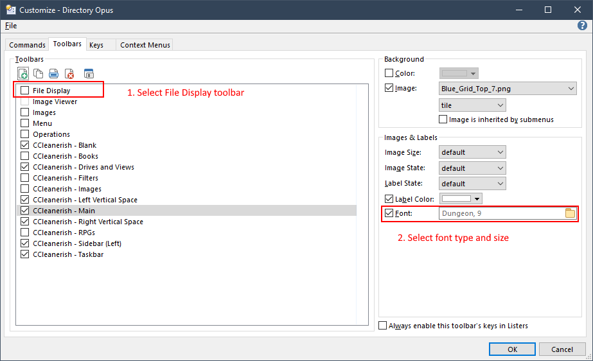The image size is (593, 361).
Task: Uncheck CCleanerish - Taskbar checkbox
Action: tap(24, 254)
